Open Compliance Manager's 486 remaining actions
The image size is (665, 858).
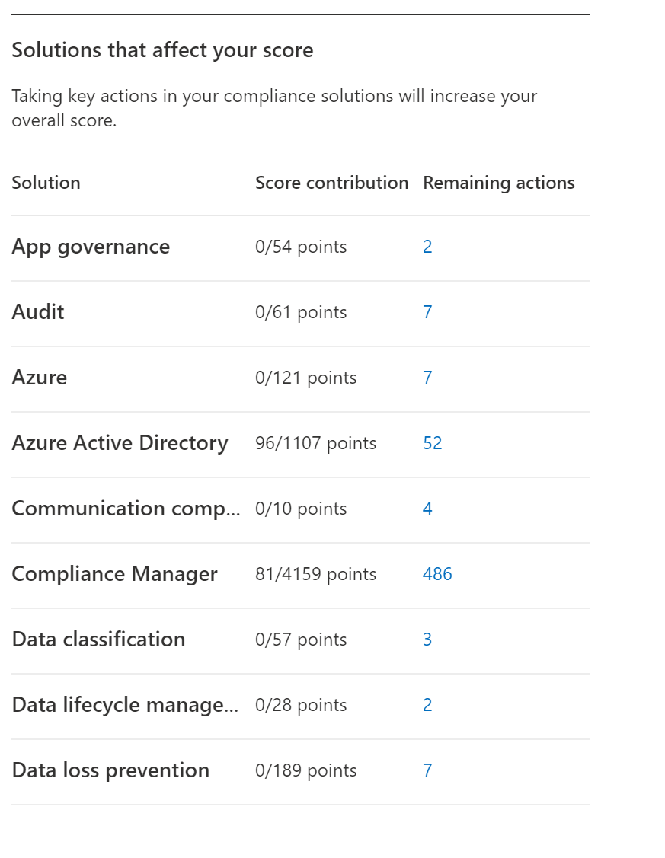(437, 574)
